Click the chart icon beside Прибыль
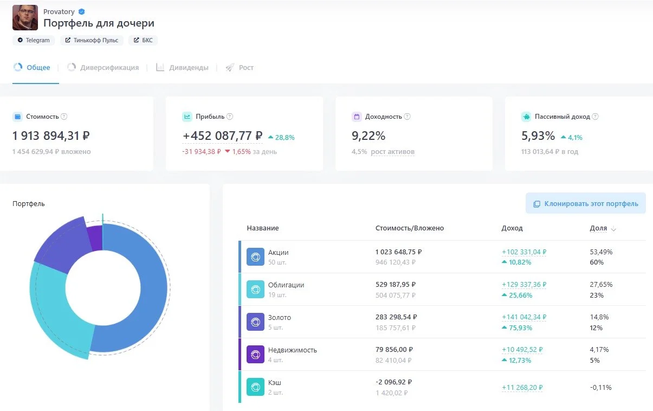 (x=187, y=117)
